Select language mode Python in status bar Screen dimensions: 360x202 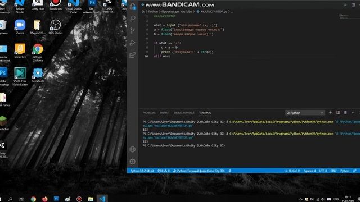tap(345, 171)
